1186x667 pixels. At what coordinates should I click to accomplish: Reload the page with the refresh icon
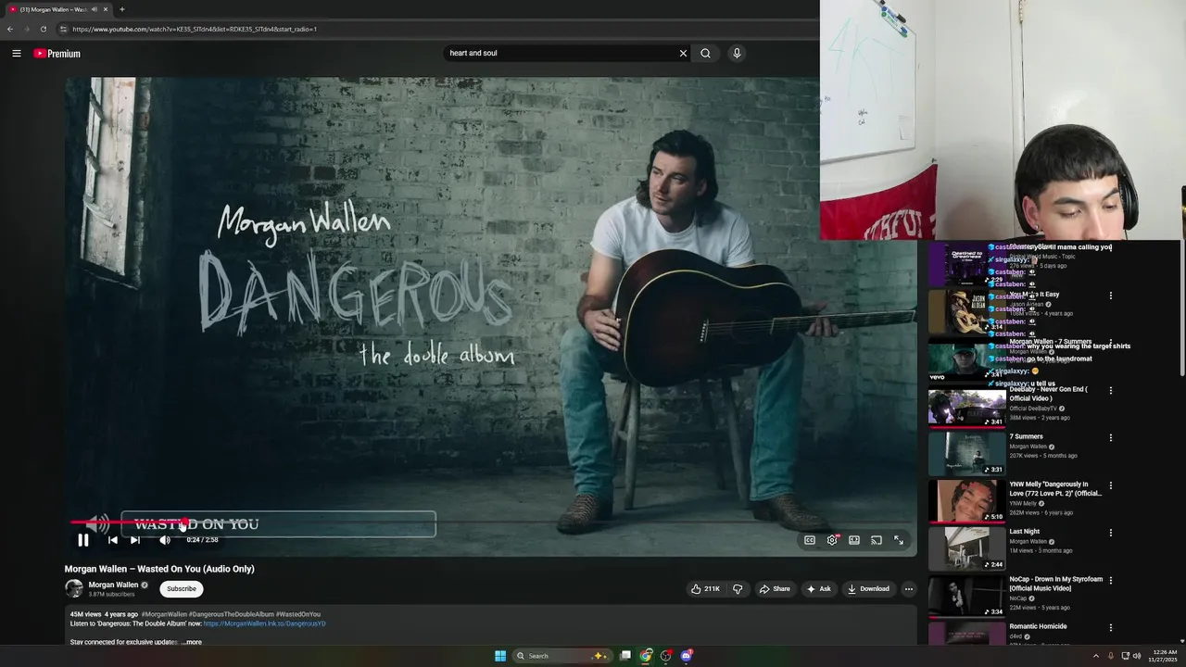pyautogui.click(x=43, y=29)
